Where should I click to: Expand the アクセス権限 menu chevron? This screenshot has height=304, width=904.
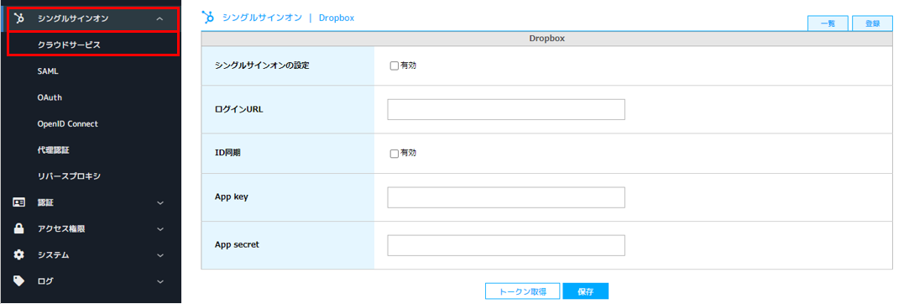pos(160,229)
